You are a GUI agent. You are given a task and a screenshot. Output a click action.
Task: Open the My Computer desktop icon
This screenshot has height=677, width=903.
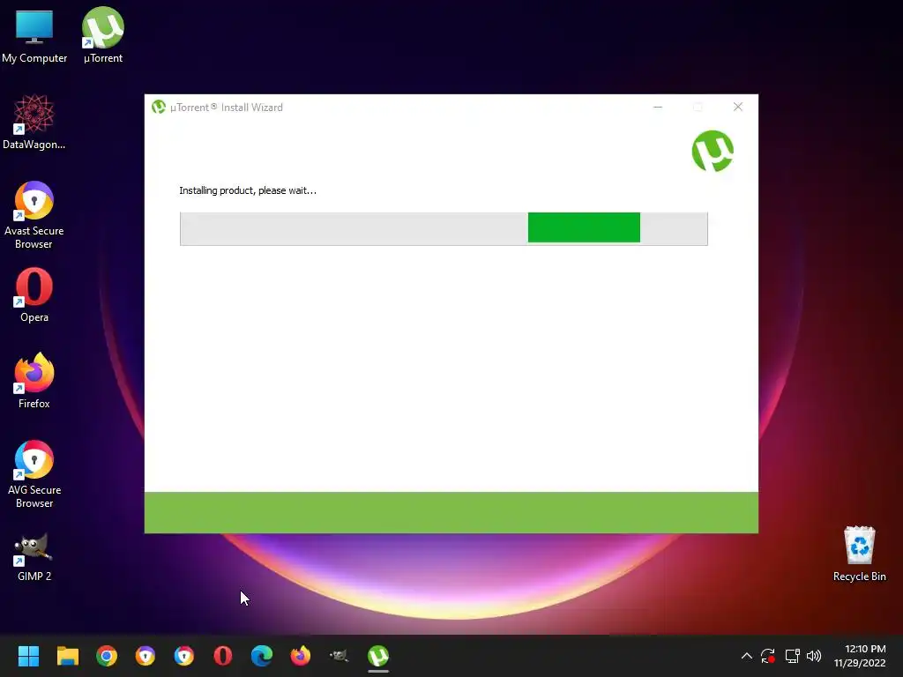(x=34, y=35)
